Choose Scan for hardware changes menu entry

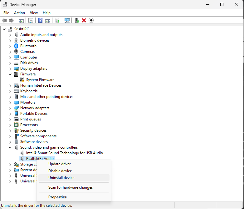click(x=74, y=187)
